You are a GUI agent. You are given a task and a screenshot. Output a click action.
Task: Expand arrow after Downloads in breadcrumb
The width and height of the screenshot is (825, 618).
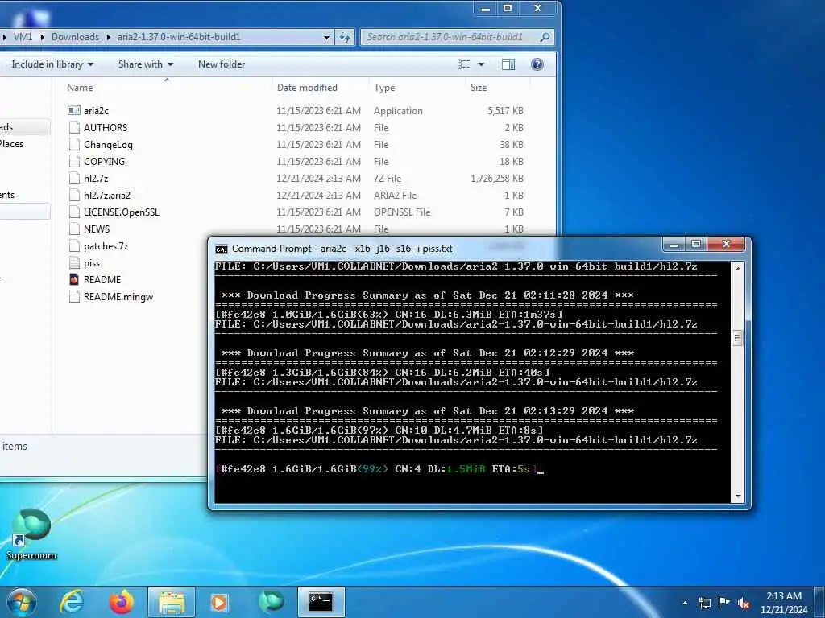click(x=109, y=37)
